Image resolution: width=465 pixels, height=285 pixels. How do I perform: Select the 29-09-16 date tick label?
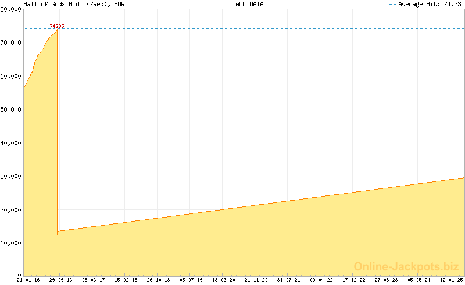(61, 280)
